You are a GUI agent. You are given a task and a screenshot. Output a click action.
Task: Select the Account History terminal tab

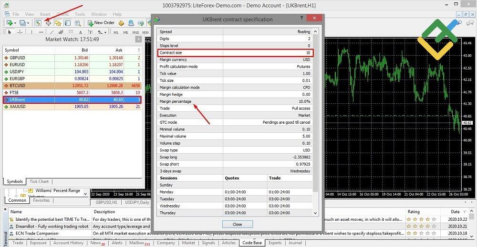[68, 243]
